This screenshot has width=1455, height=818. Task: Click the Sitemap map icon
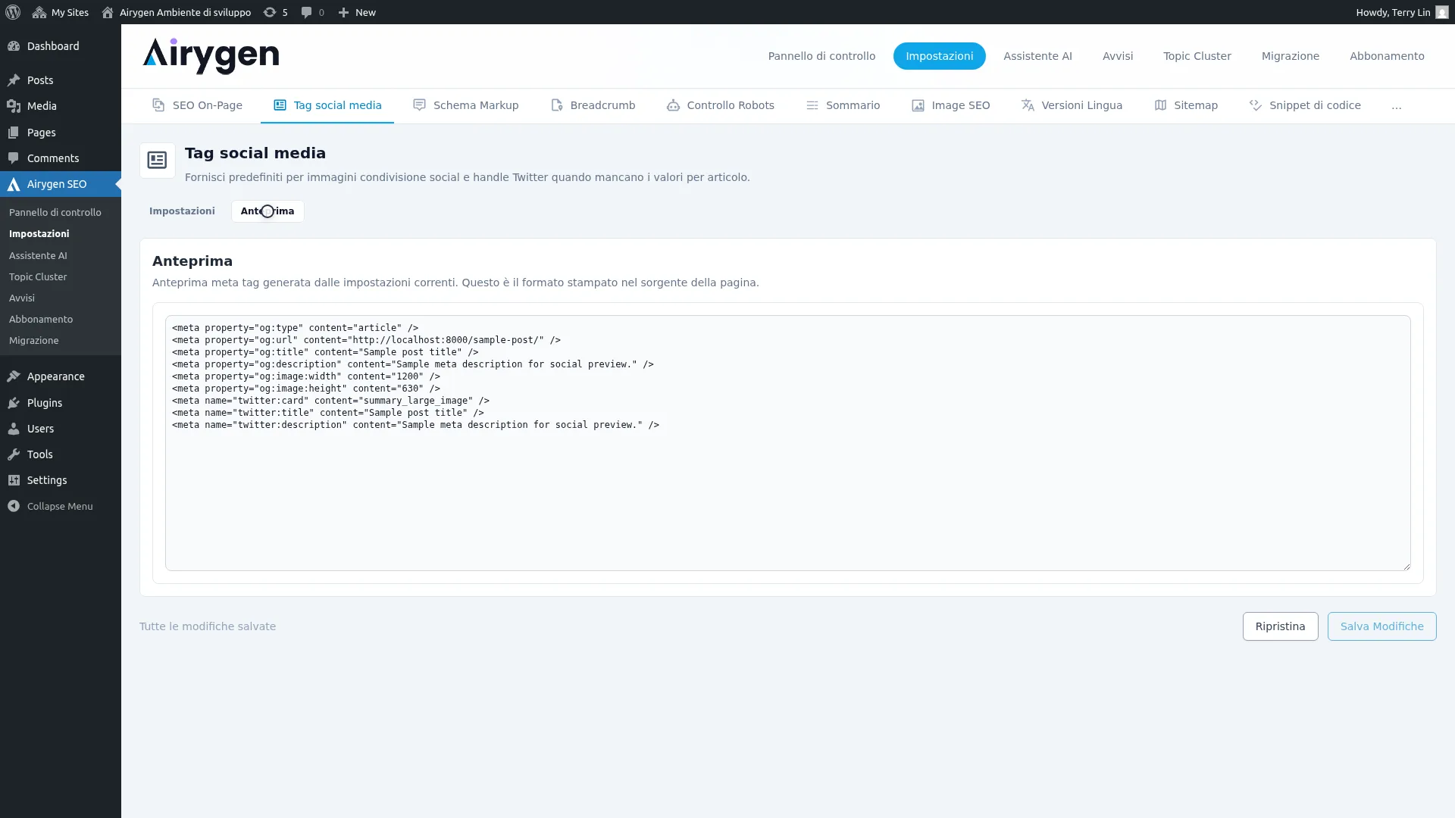1160,105
